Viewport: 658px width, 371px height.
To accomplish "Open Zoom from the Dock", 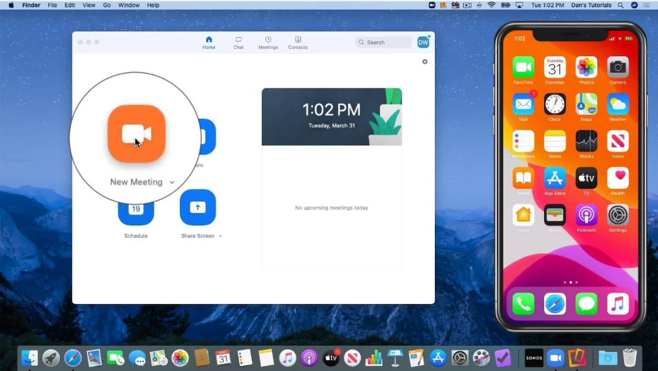I will pyautogui.click(x=555, y=358).
